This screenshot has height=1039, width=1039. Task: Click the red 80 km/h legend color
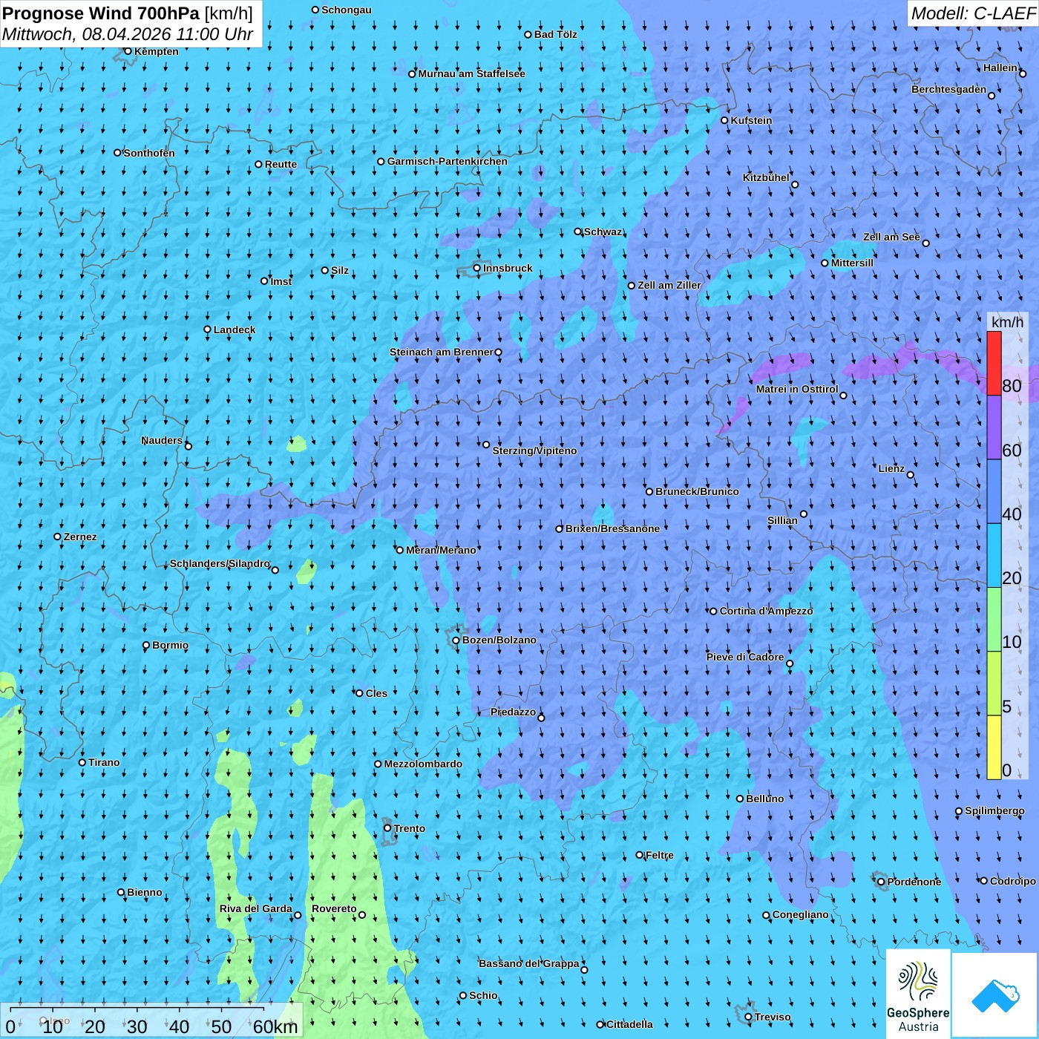pos(994,363)
